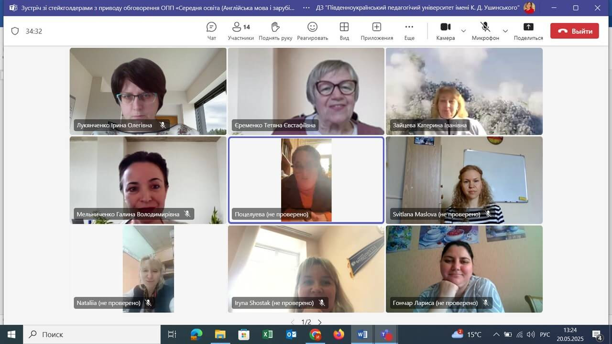The image size is (612, 344).
Task: Click muted mic icon beside Nataliia
Action: pyautogui.click(x=148, y=303)
